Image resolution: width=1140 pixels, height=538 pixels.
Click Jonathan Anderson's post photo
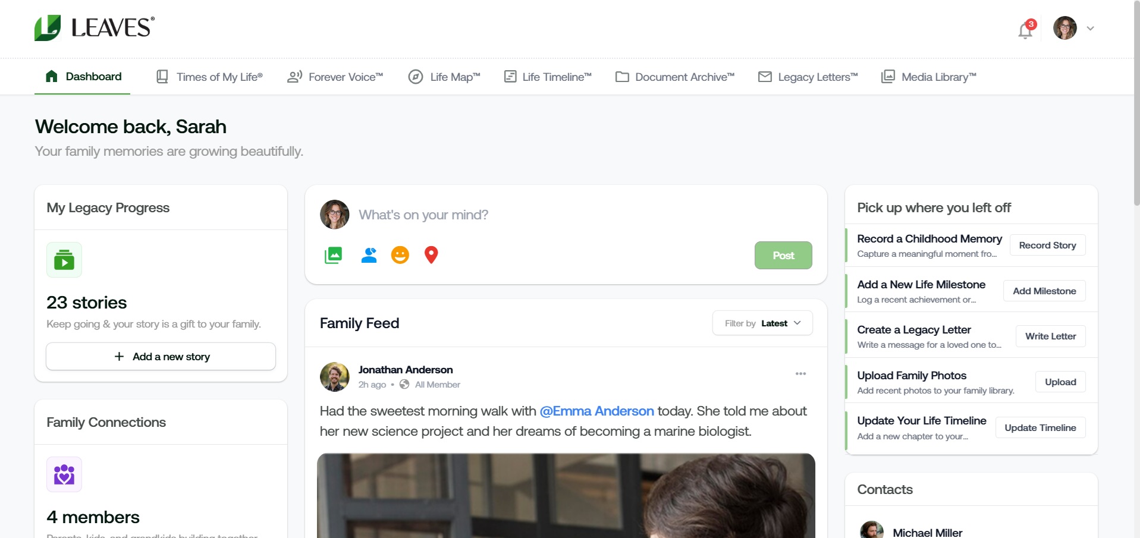[566, 496]
